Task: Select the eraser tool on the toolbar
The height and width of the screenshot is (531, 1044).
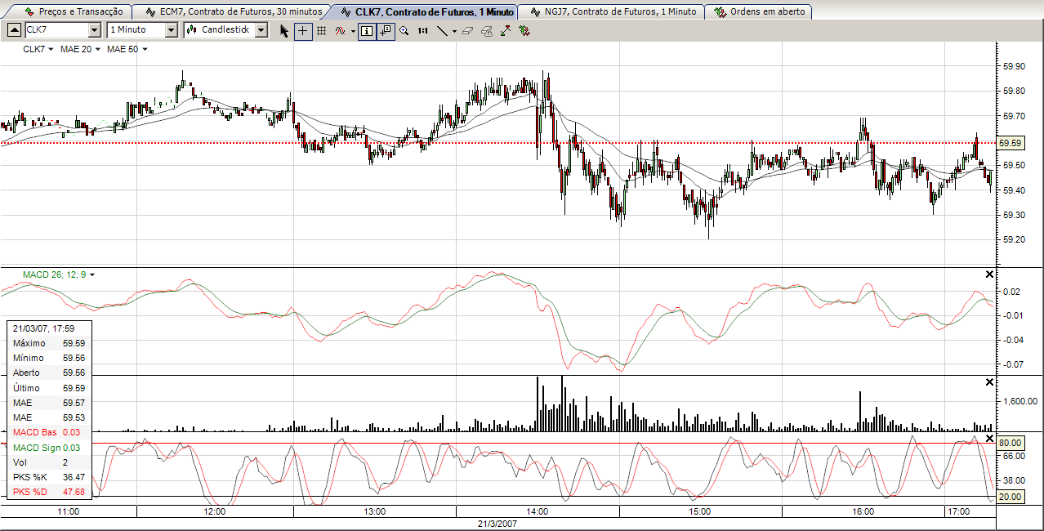Action: (x=466, y=31)
